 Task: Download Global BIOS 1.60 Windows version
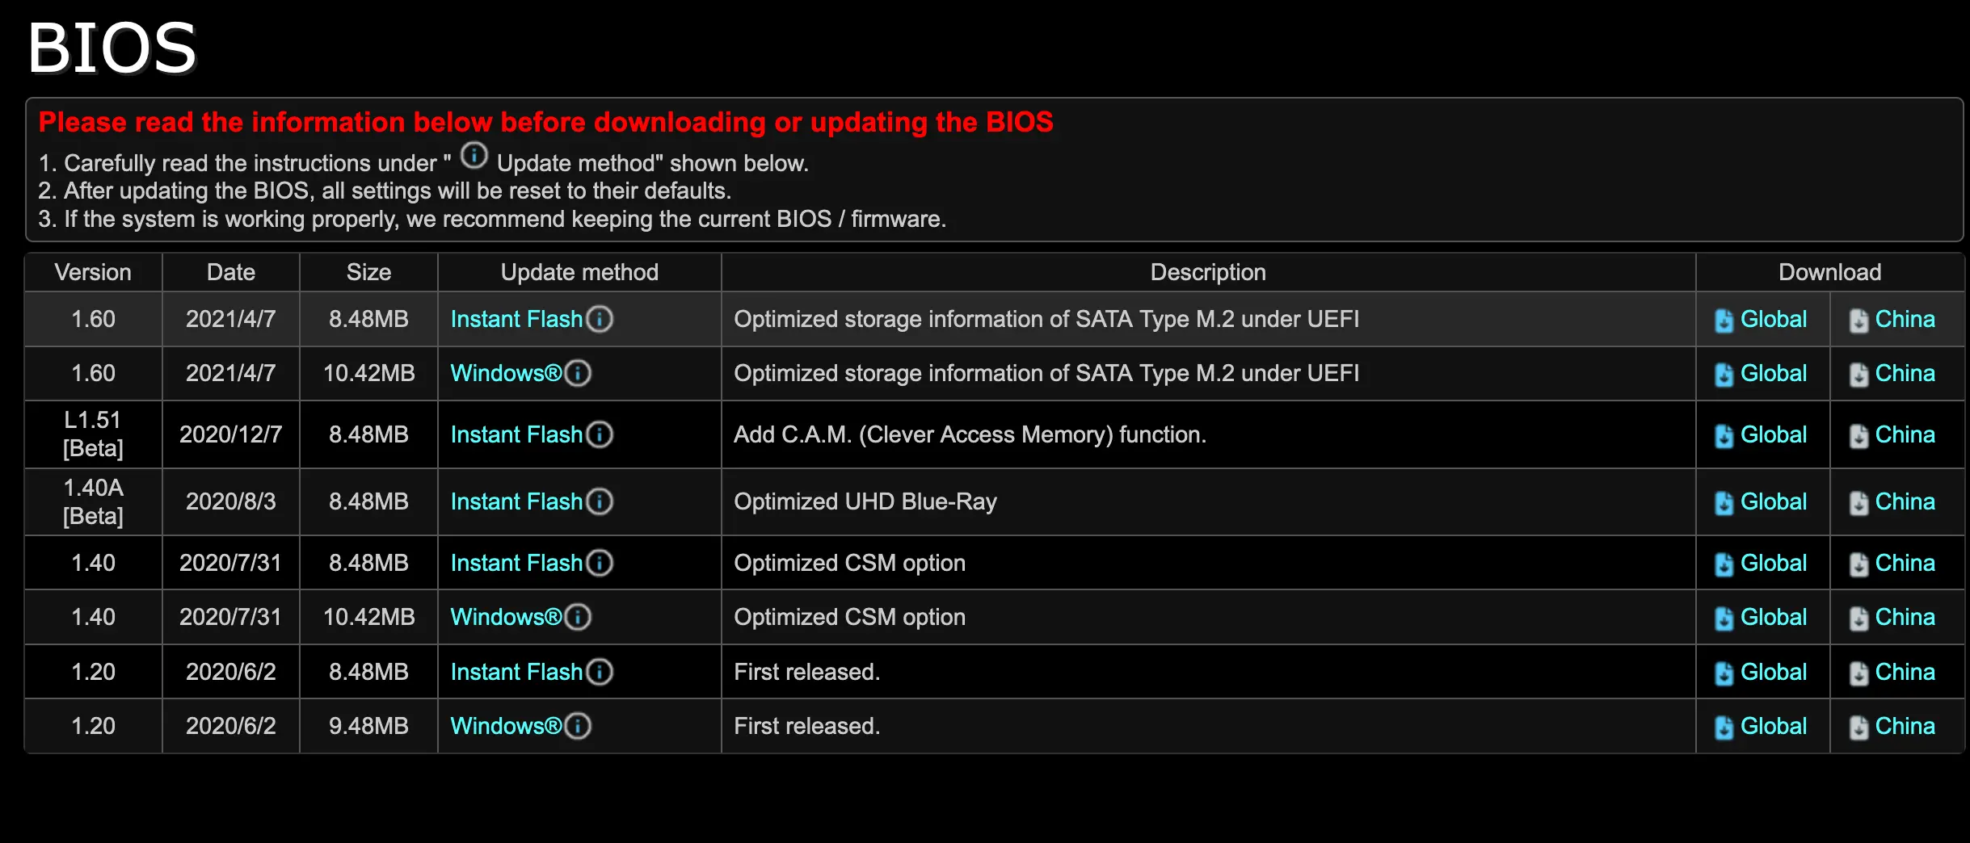pos(1773,373)
